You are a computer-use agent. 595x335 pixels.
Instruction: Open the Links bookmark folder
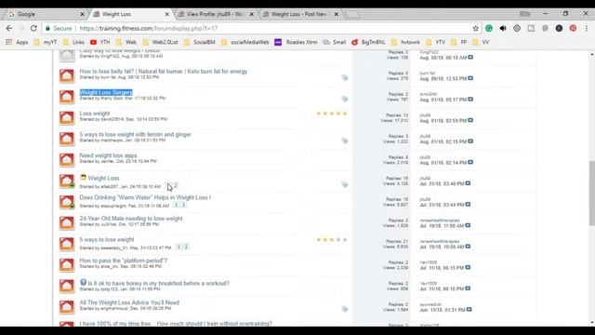pos(73,42)
